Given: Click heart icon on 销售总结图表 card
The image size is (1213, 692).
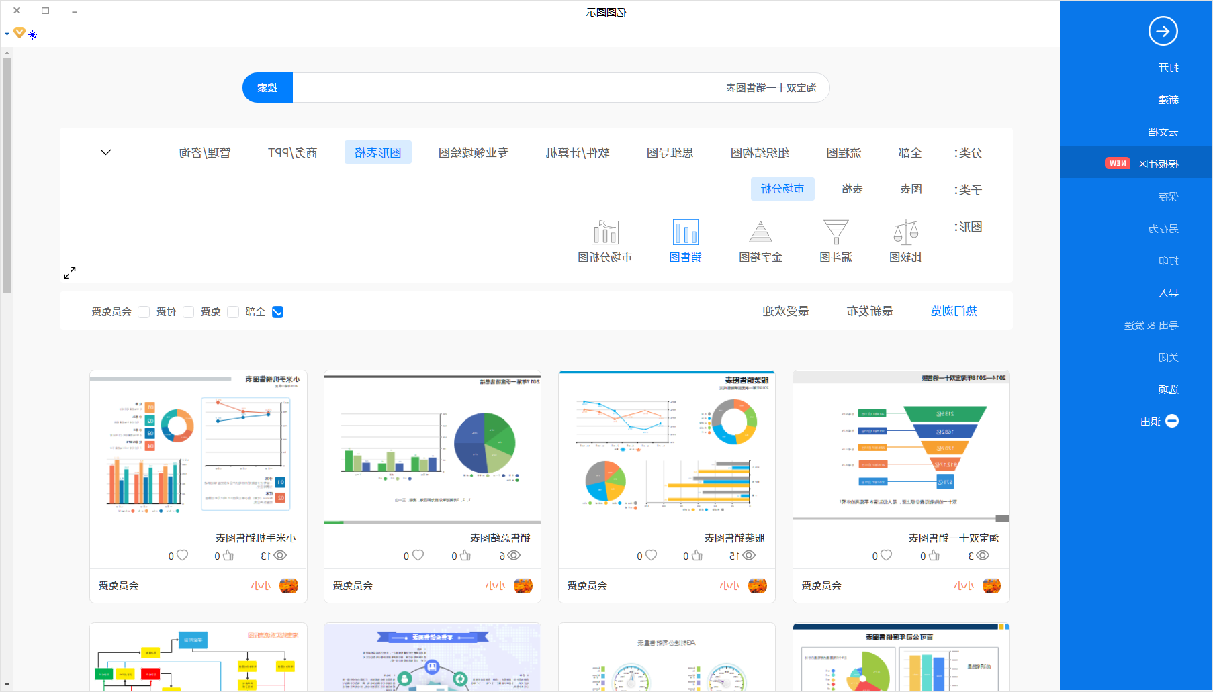Looking at the screenshot, I should click(418, 555).
